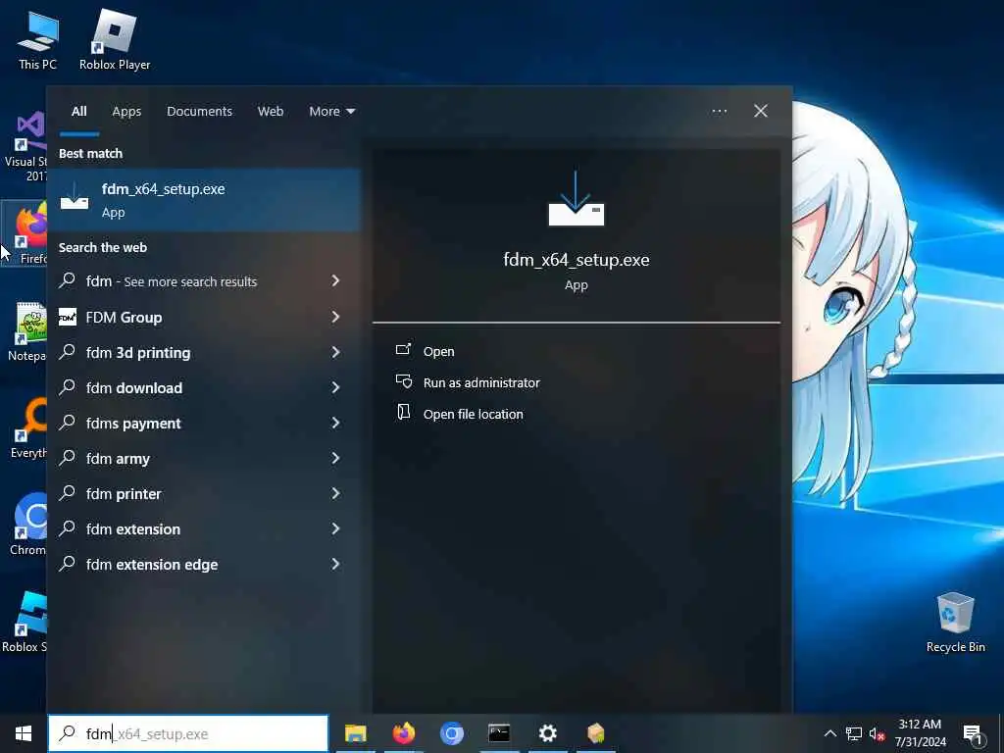Screen dimensions: 1004x753
Task: Select the Roblox Studio desktop shortcut
Action: coord(25,622)
